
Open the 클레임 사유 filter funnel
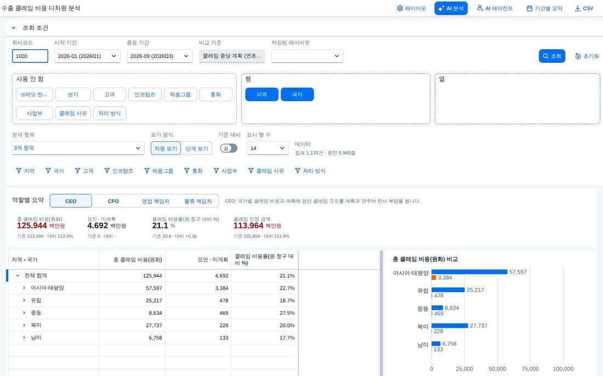pyautogui.click(x=251, y=171)
